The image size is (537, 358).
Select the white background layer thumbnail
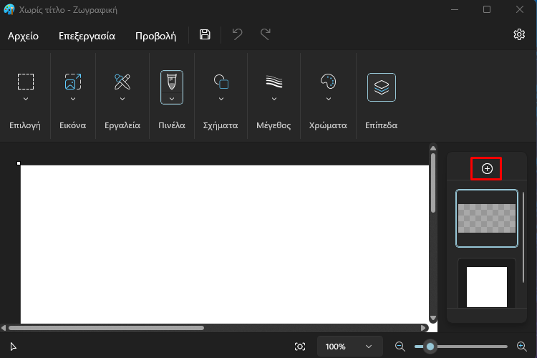pos(487,286)
